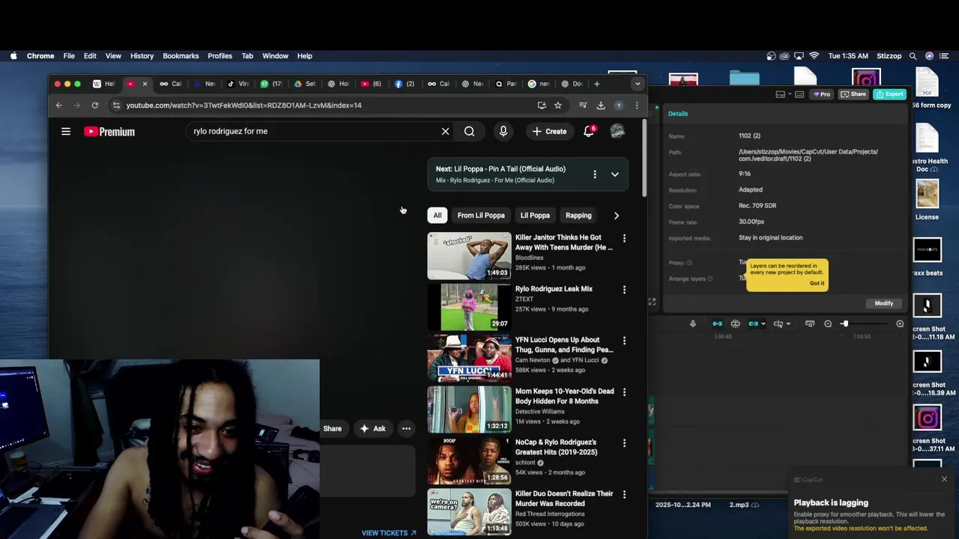This screenshot has width=959, height=539.
Task: Open the queue options three-dot menu
Action: coord(595,174)
